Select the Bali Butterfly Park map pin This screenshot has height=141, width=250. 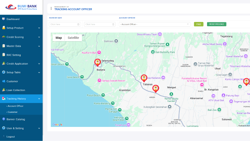[153, 52]
